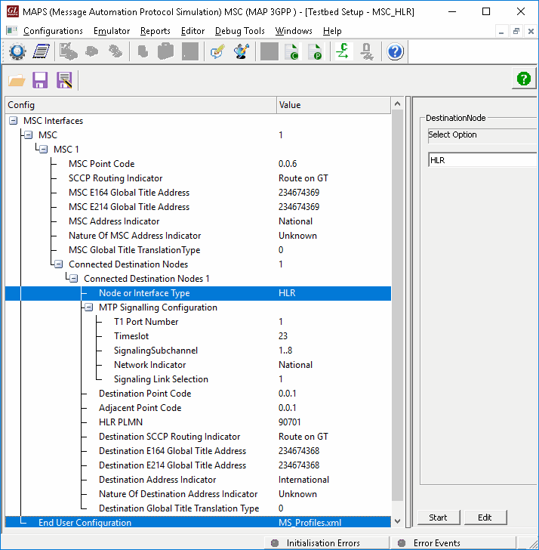Open testbed setup gear icon
This screenshot has height=550, width=539.
pos(17,51)
